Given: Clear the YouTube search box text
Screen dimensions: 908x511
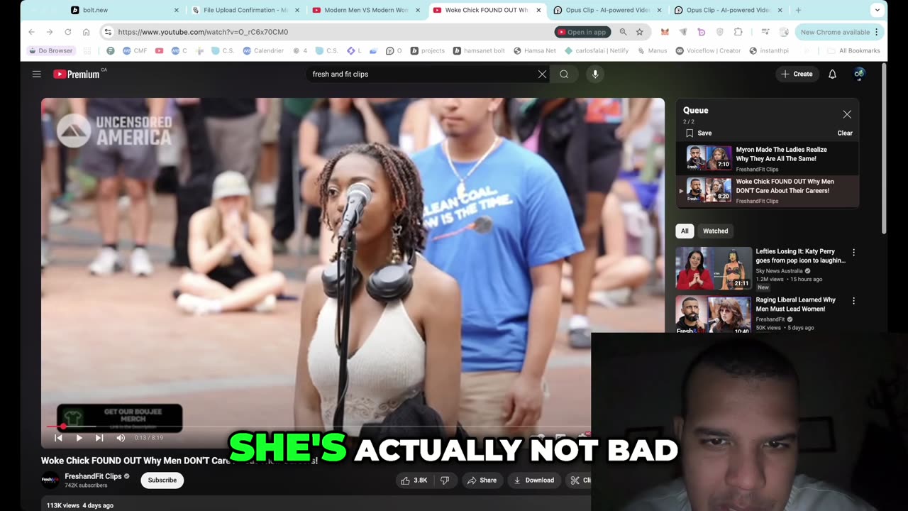Looking at the screenshot, I should 542,74.
